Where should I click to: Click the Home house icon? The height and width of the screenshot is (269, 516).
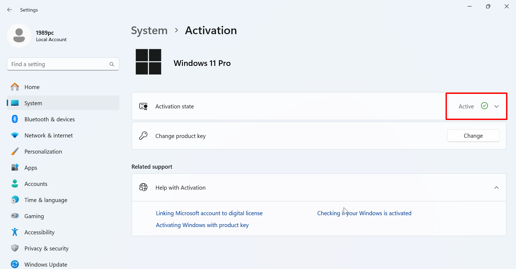(x=15, y=87)
